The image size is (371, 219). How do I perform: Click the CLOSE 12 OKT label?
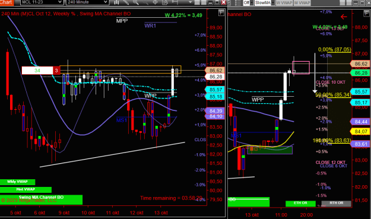pos(331,162)
